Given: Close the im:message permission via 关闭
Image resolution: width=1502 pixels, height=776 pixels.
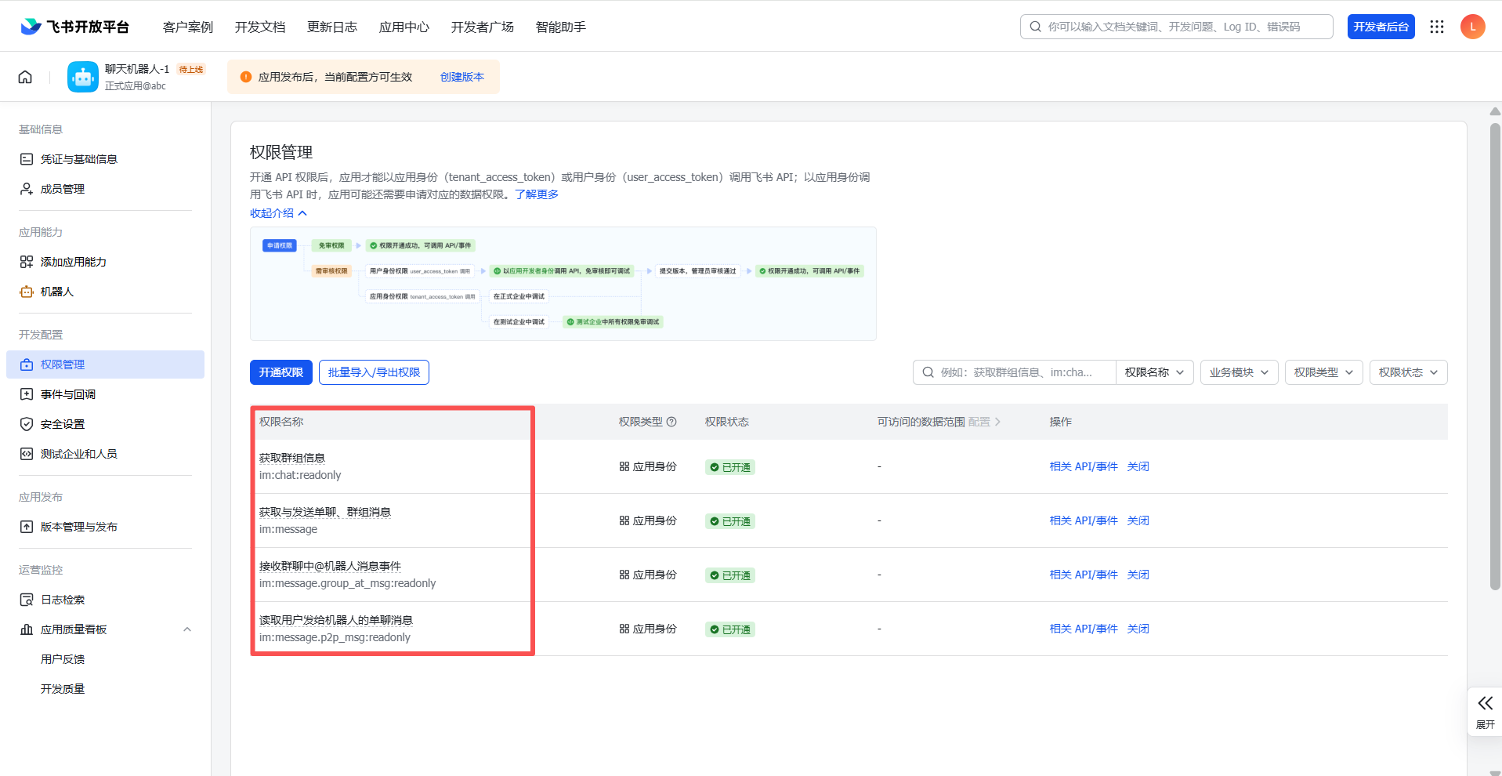Looking at the screenshot, I should pos(1138,520).
